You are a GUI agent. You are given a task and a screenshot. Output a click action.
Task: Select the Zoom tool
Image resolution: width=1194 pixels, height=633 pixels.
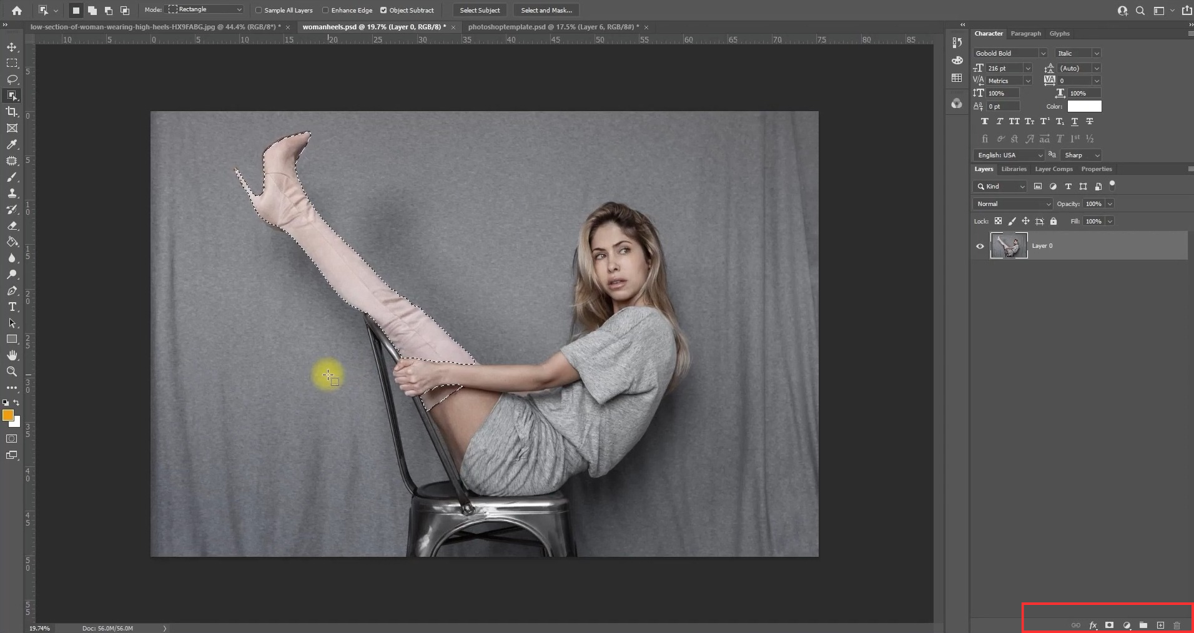(x=12, y=371)
